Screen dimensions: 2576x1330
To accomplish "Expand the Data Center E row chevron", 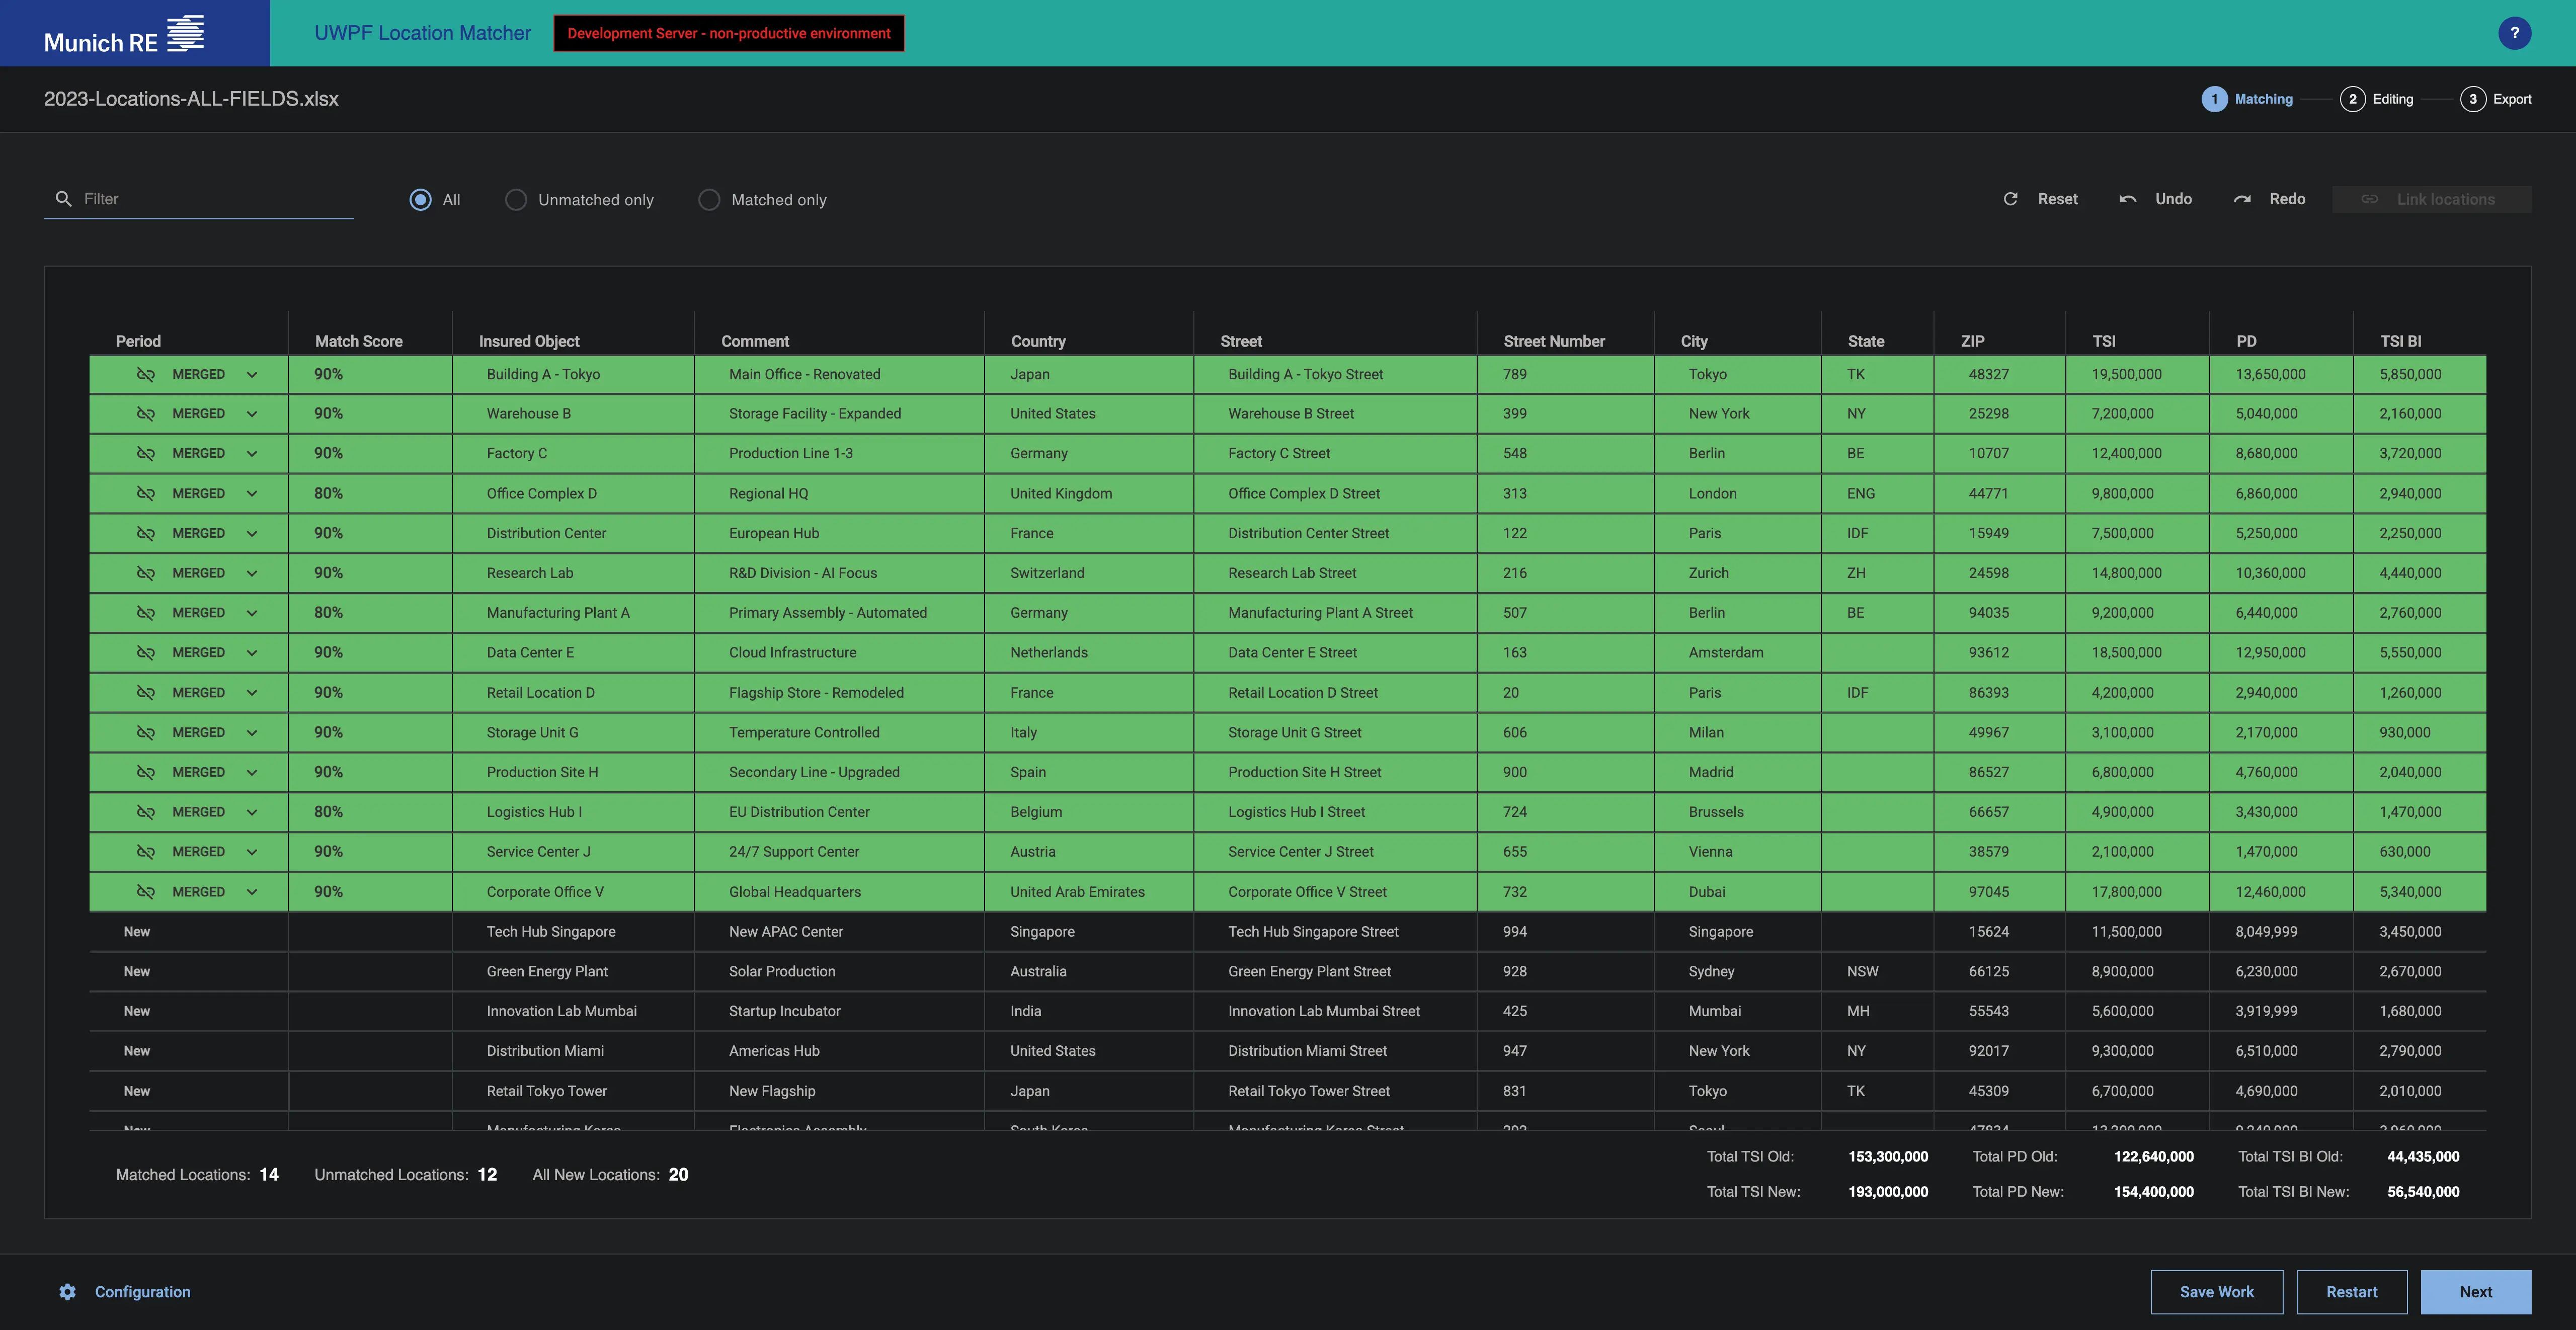I will click(x=252, y=653).
